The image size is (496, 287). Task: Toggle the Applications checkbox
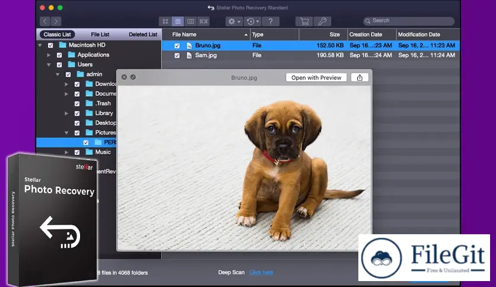[x=59, y=55]
